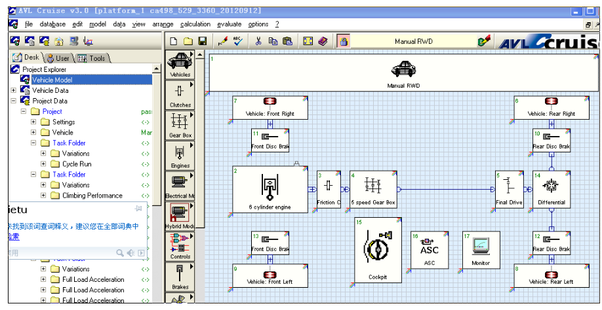602x310 pixels.
Task: Click the Open folder toolbar icon
Action: (x=188, y=41)
